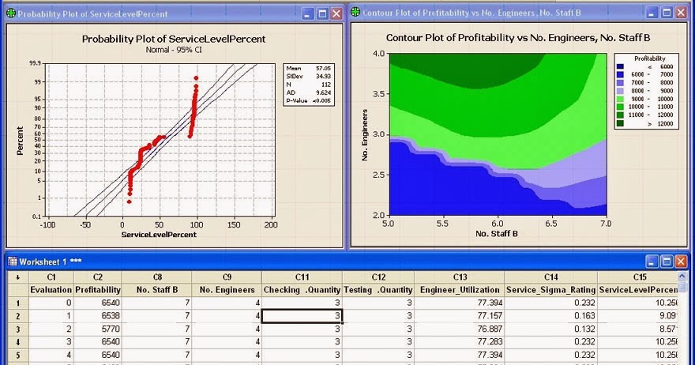
Task: Select column header C8
Action: click(x=157, y=277)
